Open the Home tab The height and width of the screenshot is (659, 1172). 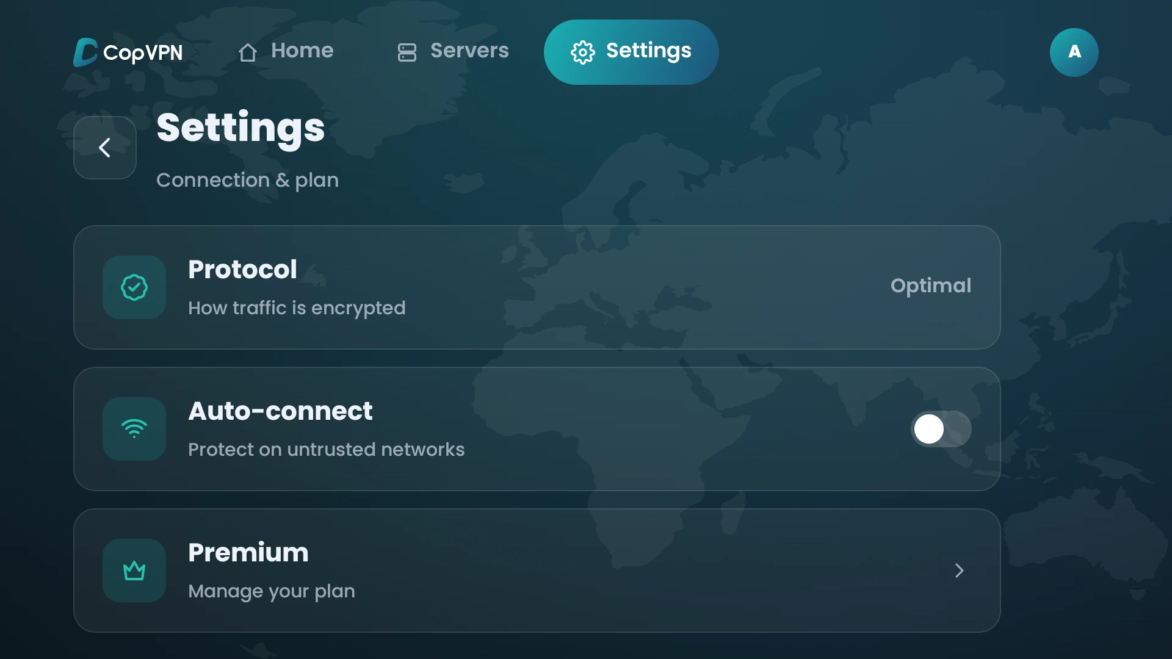[286, 51]
